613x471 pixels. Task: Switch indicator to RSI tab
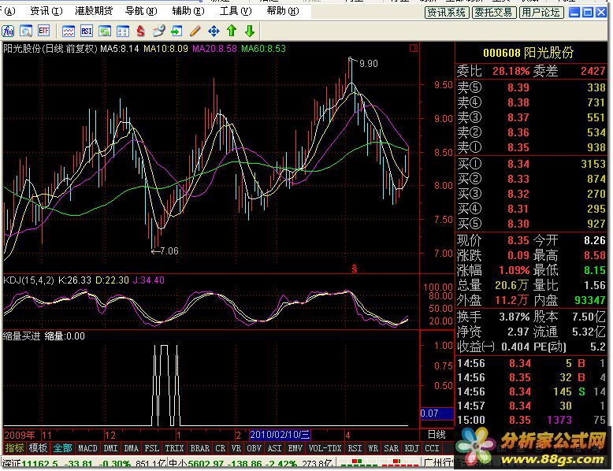[355, 448]
